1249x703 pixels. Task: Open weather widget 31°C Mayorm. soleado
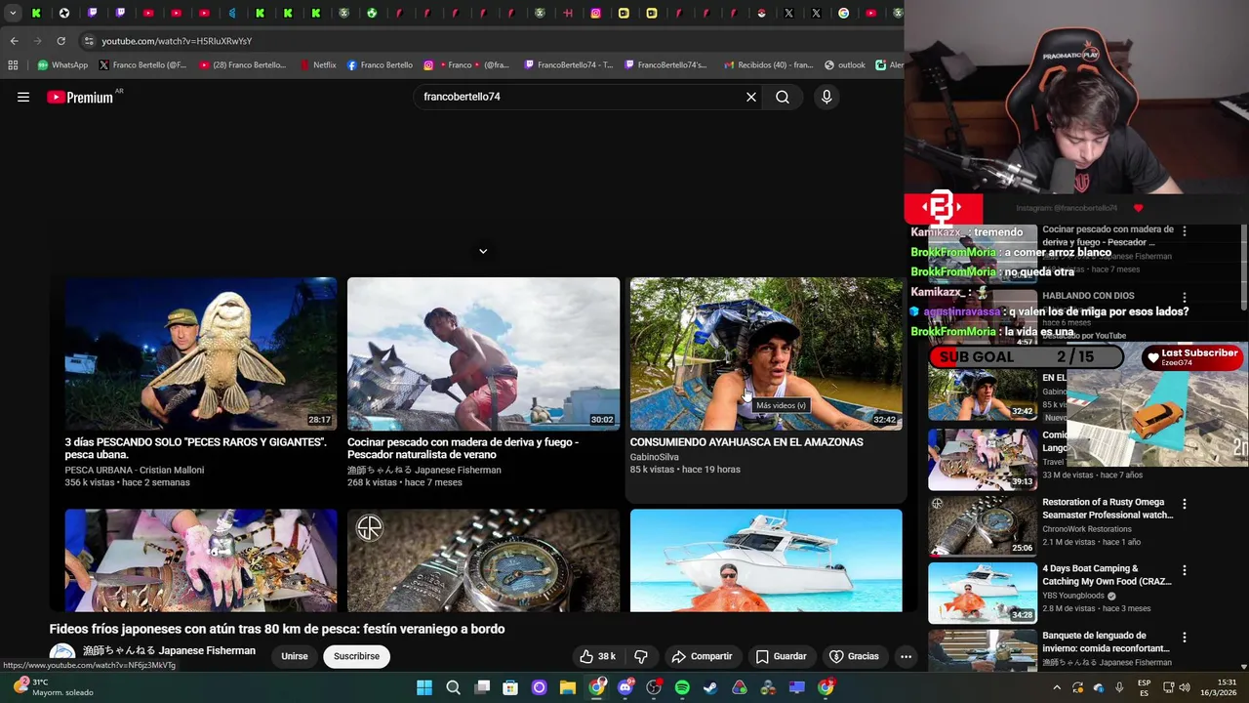coord(52,687)
